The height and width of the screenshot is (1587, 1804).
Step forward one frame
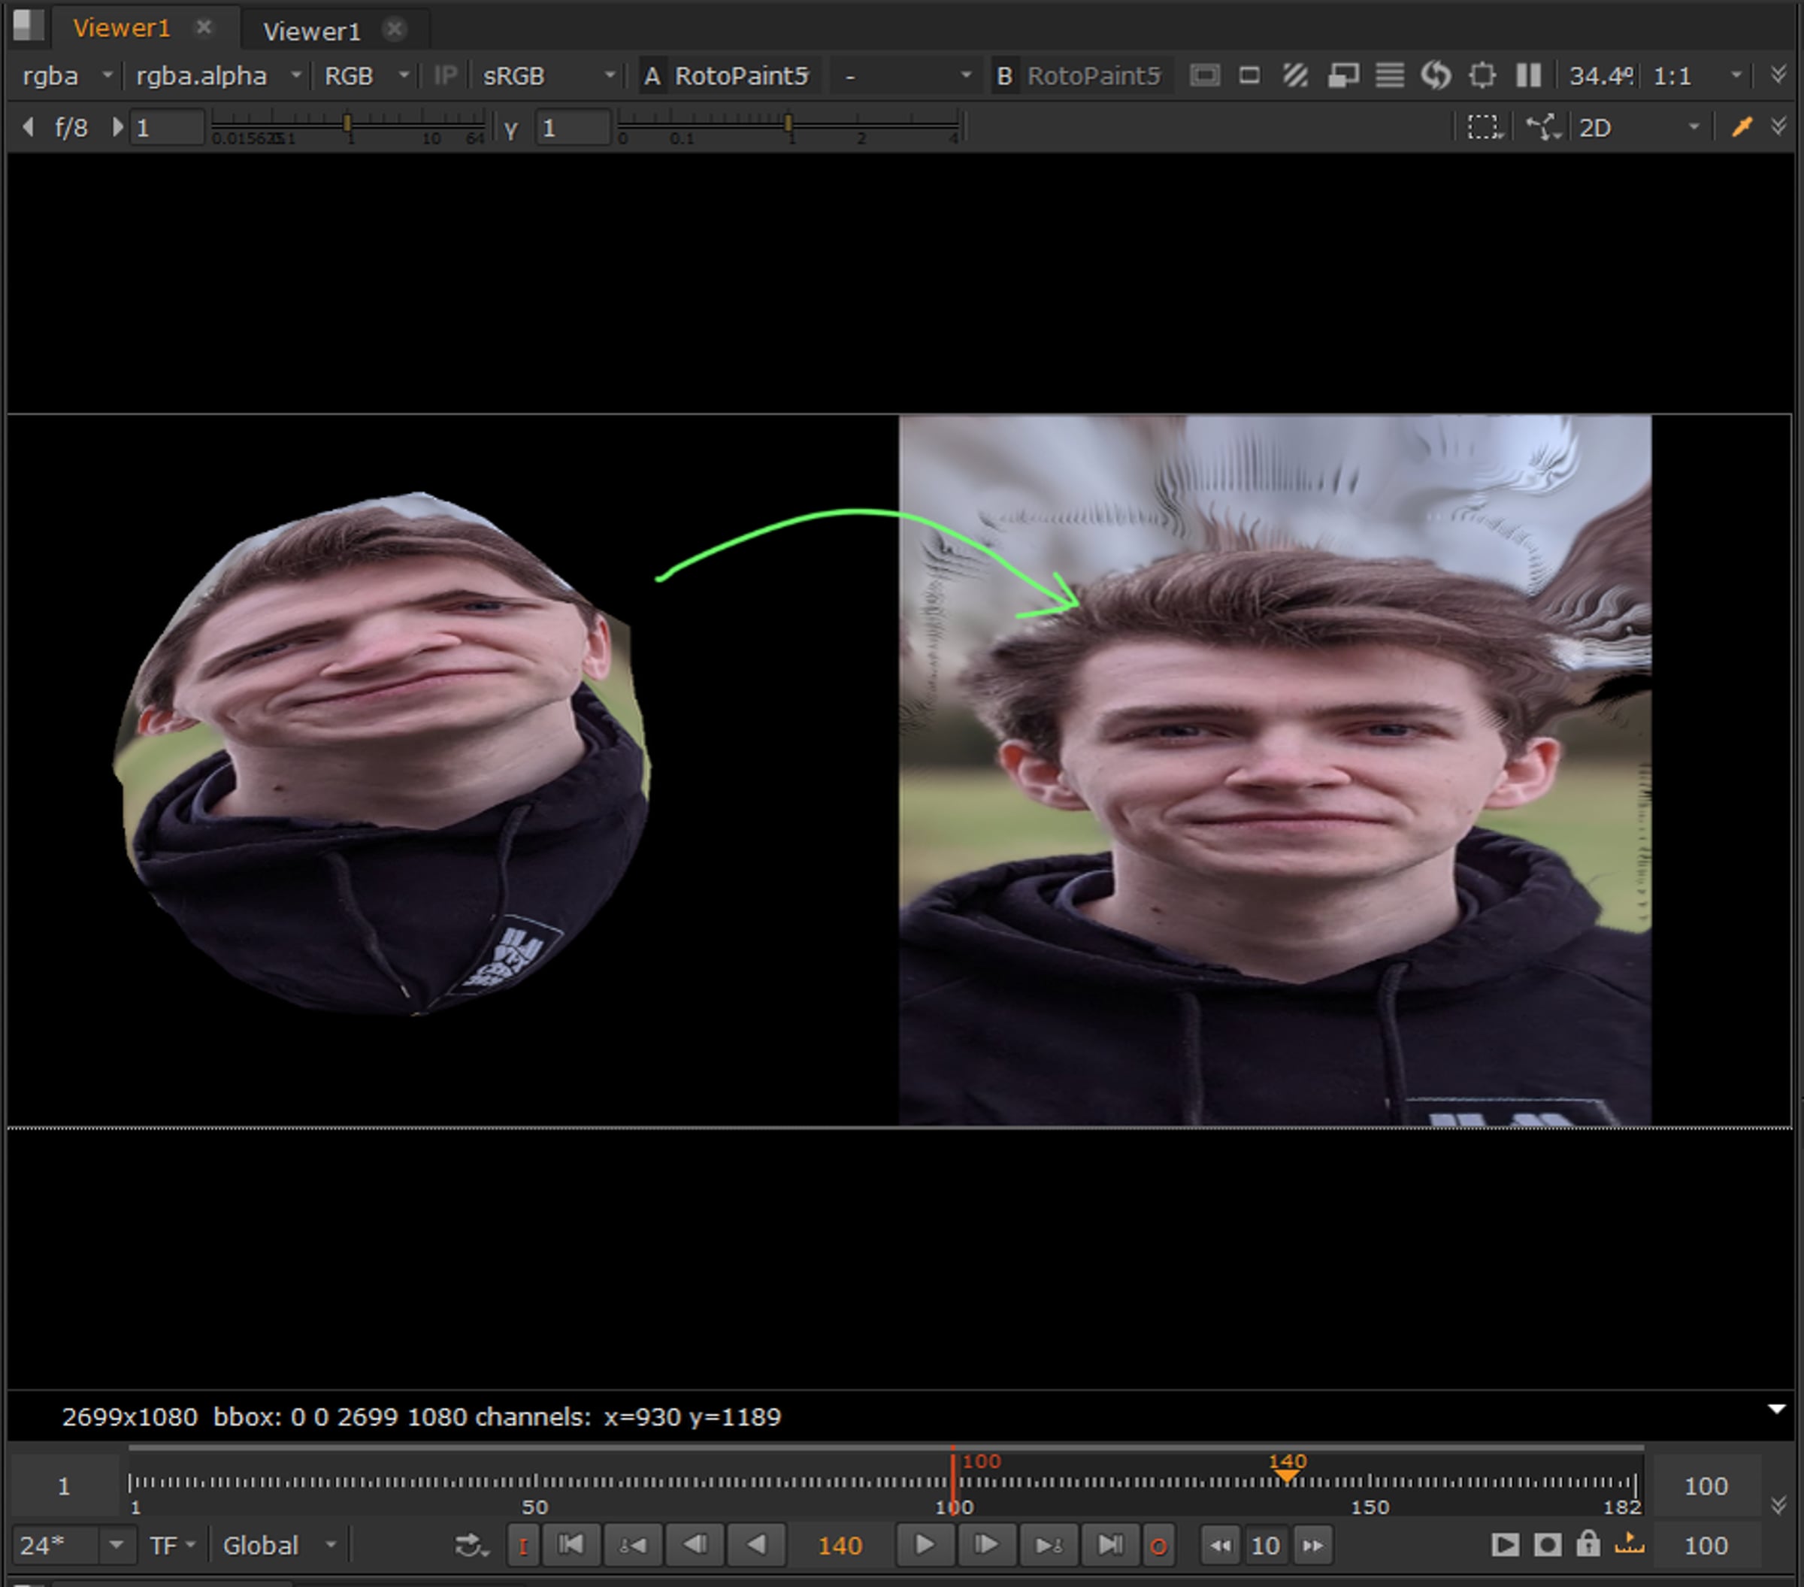986,1546
